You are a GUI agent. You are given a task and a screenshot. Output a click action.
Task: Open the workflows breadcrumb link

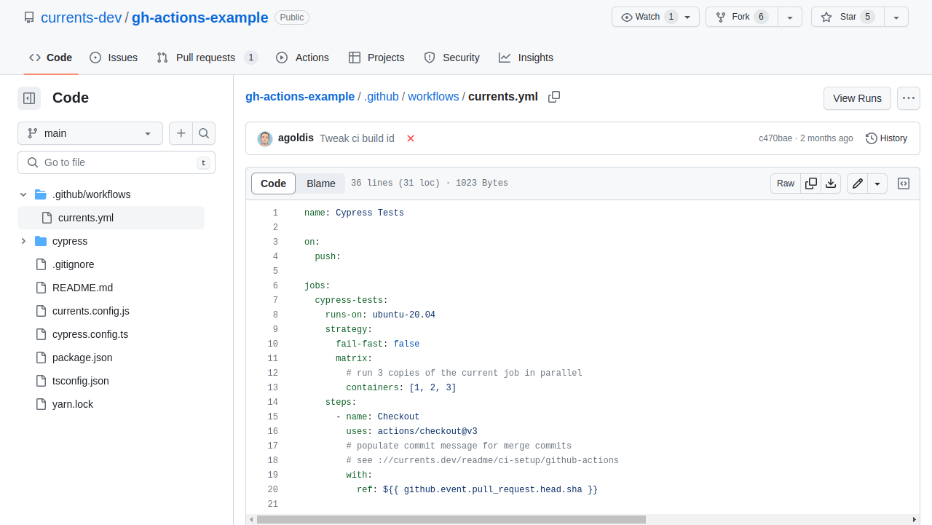pos(433,97)
